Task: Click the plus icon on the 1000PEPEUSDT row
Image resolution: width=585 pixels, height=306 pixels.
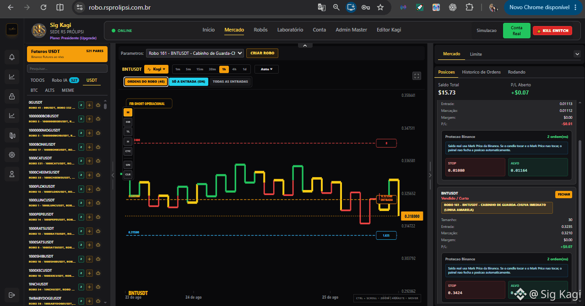Action: click(x=89, y=216)
